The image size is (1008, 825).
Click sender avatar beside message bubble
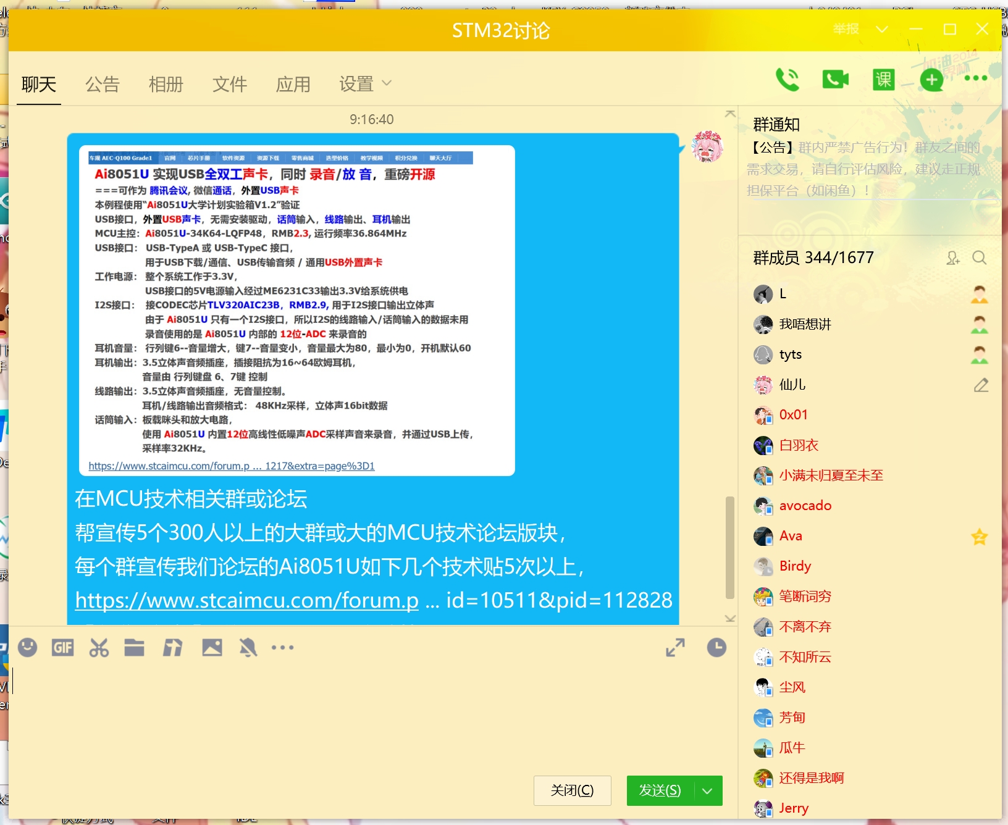(708, 146)
